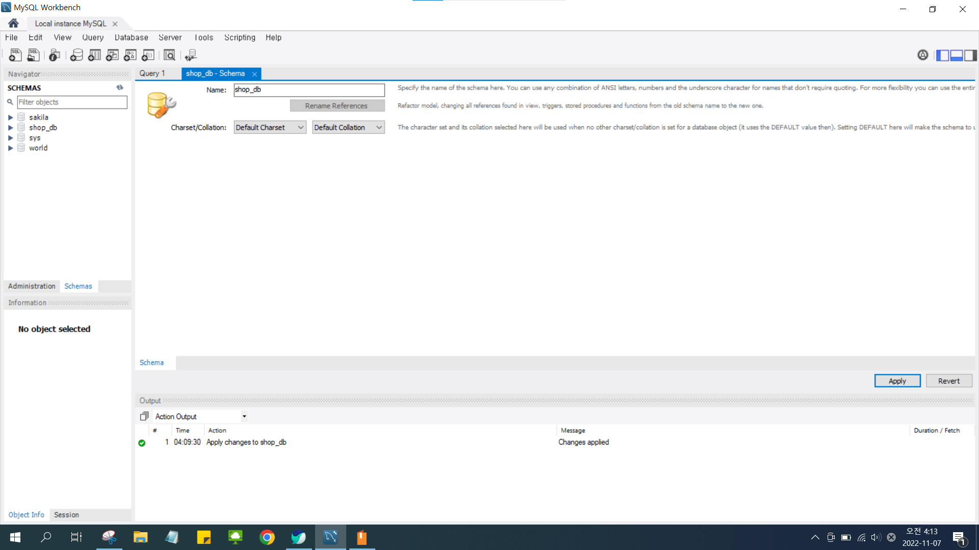The height and width of the screenshot is (550, 979).
Task: Expand the world schema
Action: point(10,148)
